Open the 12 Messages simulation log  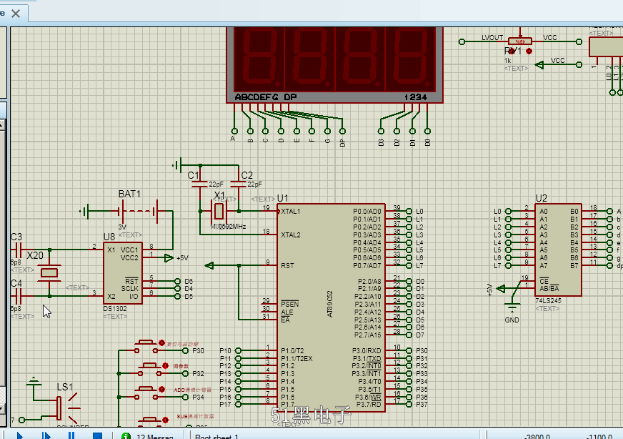tap(154, 437)
